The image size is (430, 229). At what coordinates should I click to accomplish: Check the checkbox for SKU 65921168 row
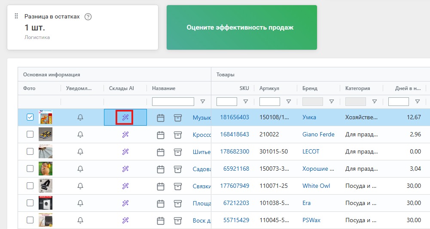coord(30,169)
